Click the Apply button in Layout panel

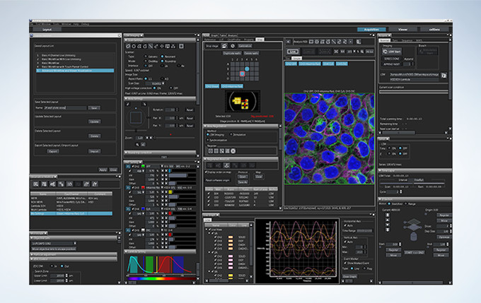tap(102, 170)
